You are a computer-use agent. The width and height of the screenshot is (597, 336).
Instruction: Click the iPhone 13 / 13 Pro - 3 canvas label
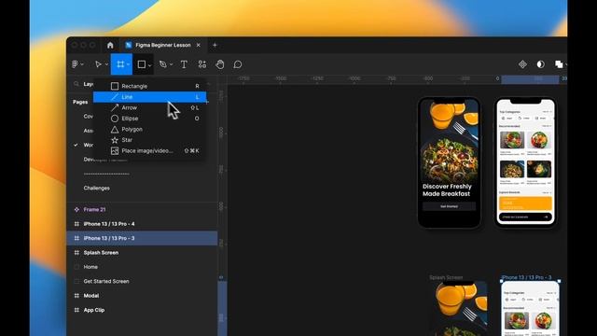point(527,277)
